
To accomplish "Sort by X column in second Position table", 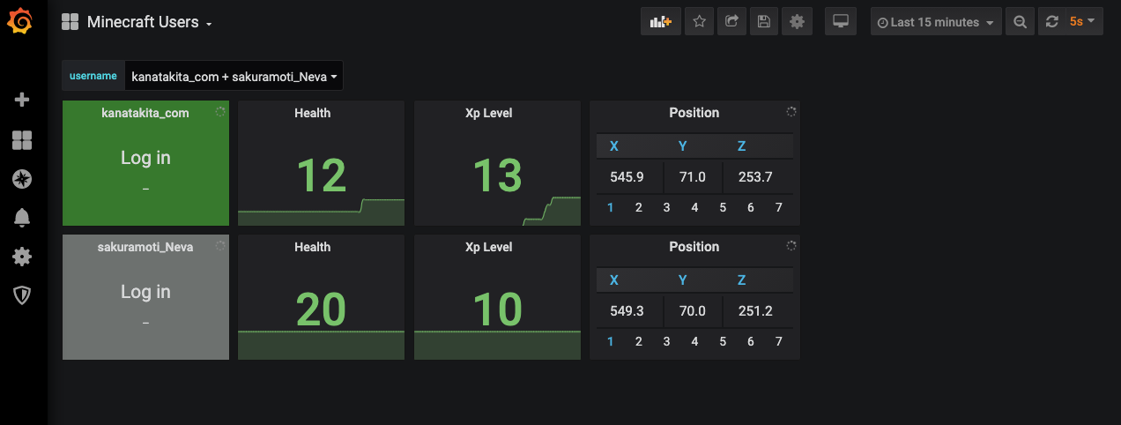I will 614,280.
